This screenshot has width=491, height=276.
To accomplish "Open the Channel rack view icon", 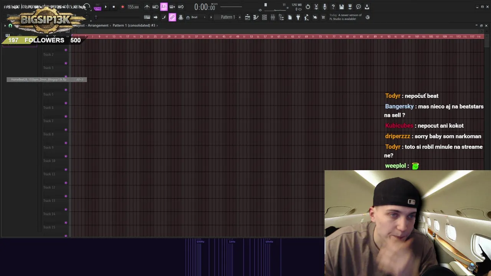I will coord(264,17).
